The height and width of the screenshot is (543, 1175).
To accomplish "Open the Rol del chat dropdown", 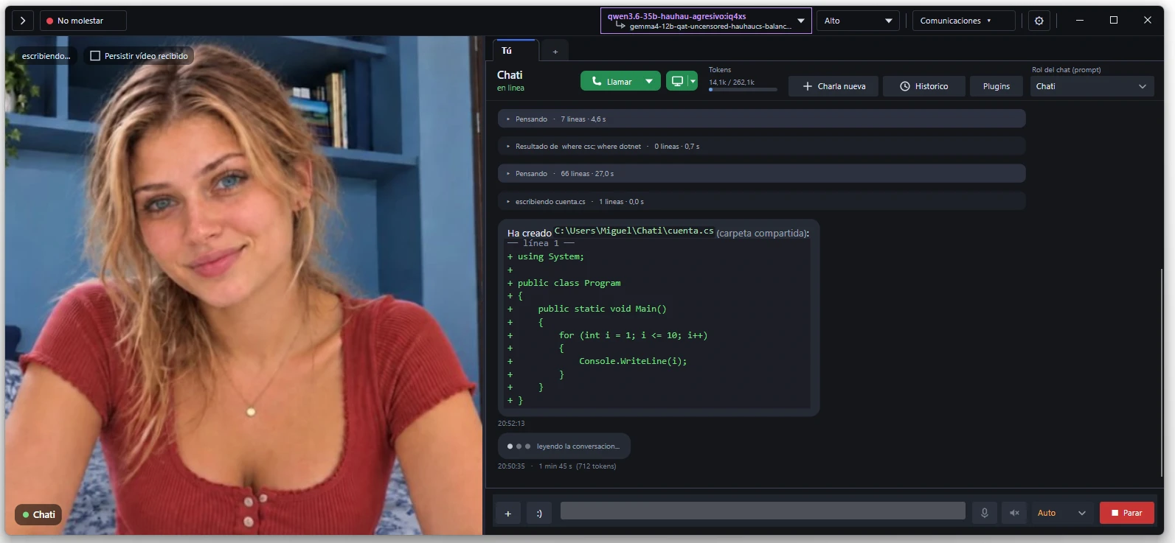I will click(1091, 86).
